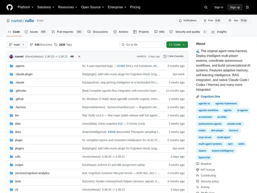Open the v3 folder name

[16, 189]
